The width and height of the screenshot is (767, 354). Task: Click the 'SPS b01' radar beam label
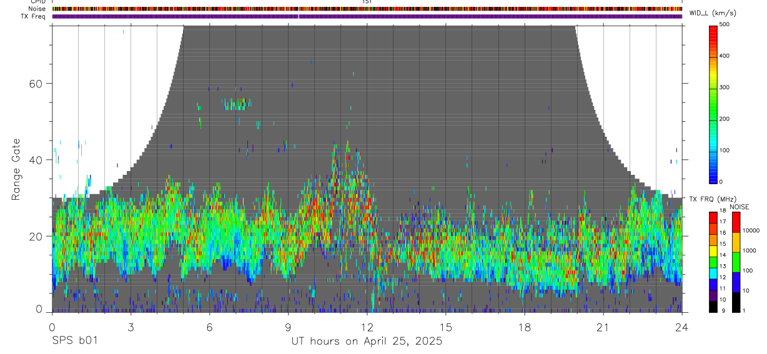[74, 341]
